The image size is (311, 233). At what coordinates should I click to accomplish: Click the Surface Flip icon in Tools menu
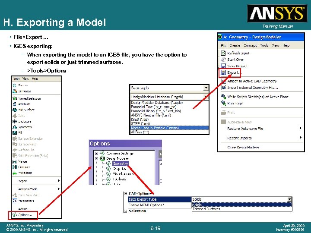click(15, 150)
